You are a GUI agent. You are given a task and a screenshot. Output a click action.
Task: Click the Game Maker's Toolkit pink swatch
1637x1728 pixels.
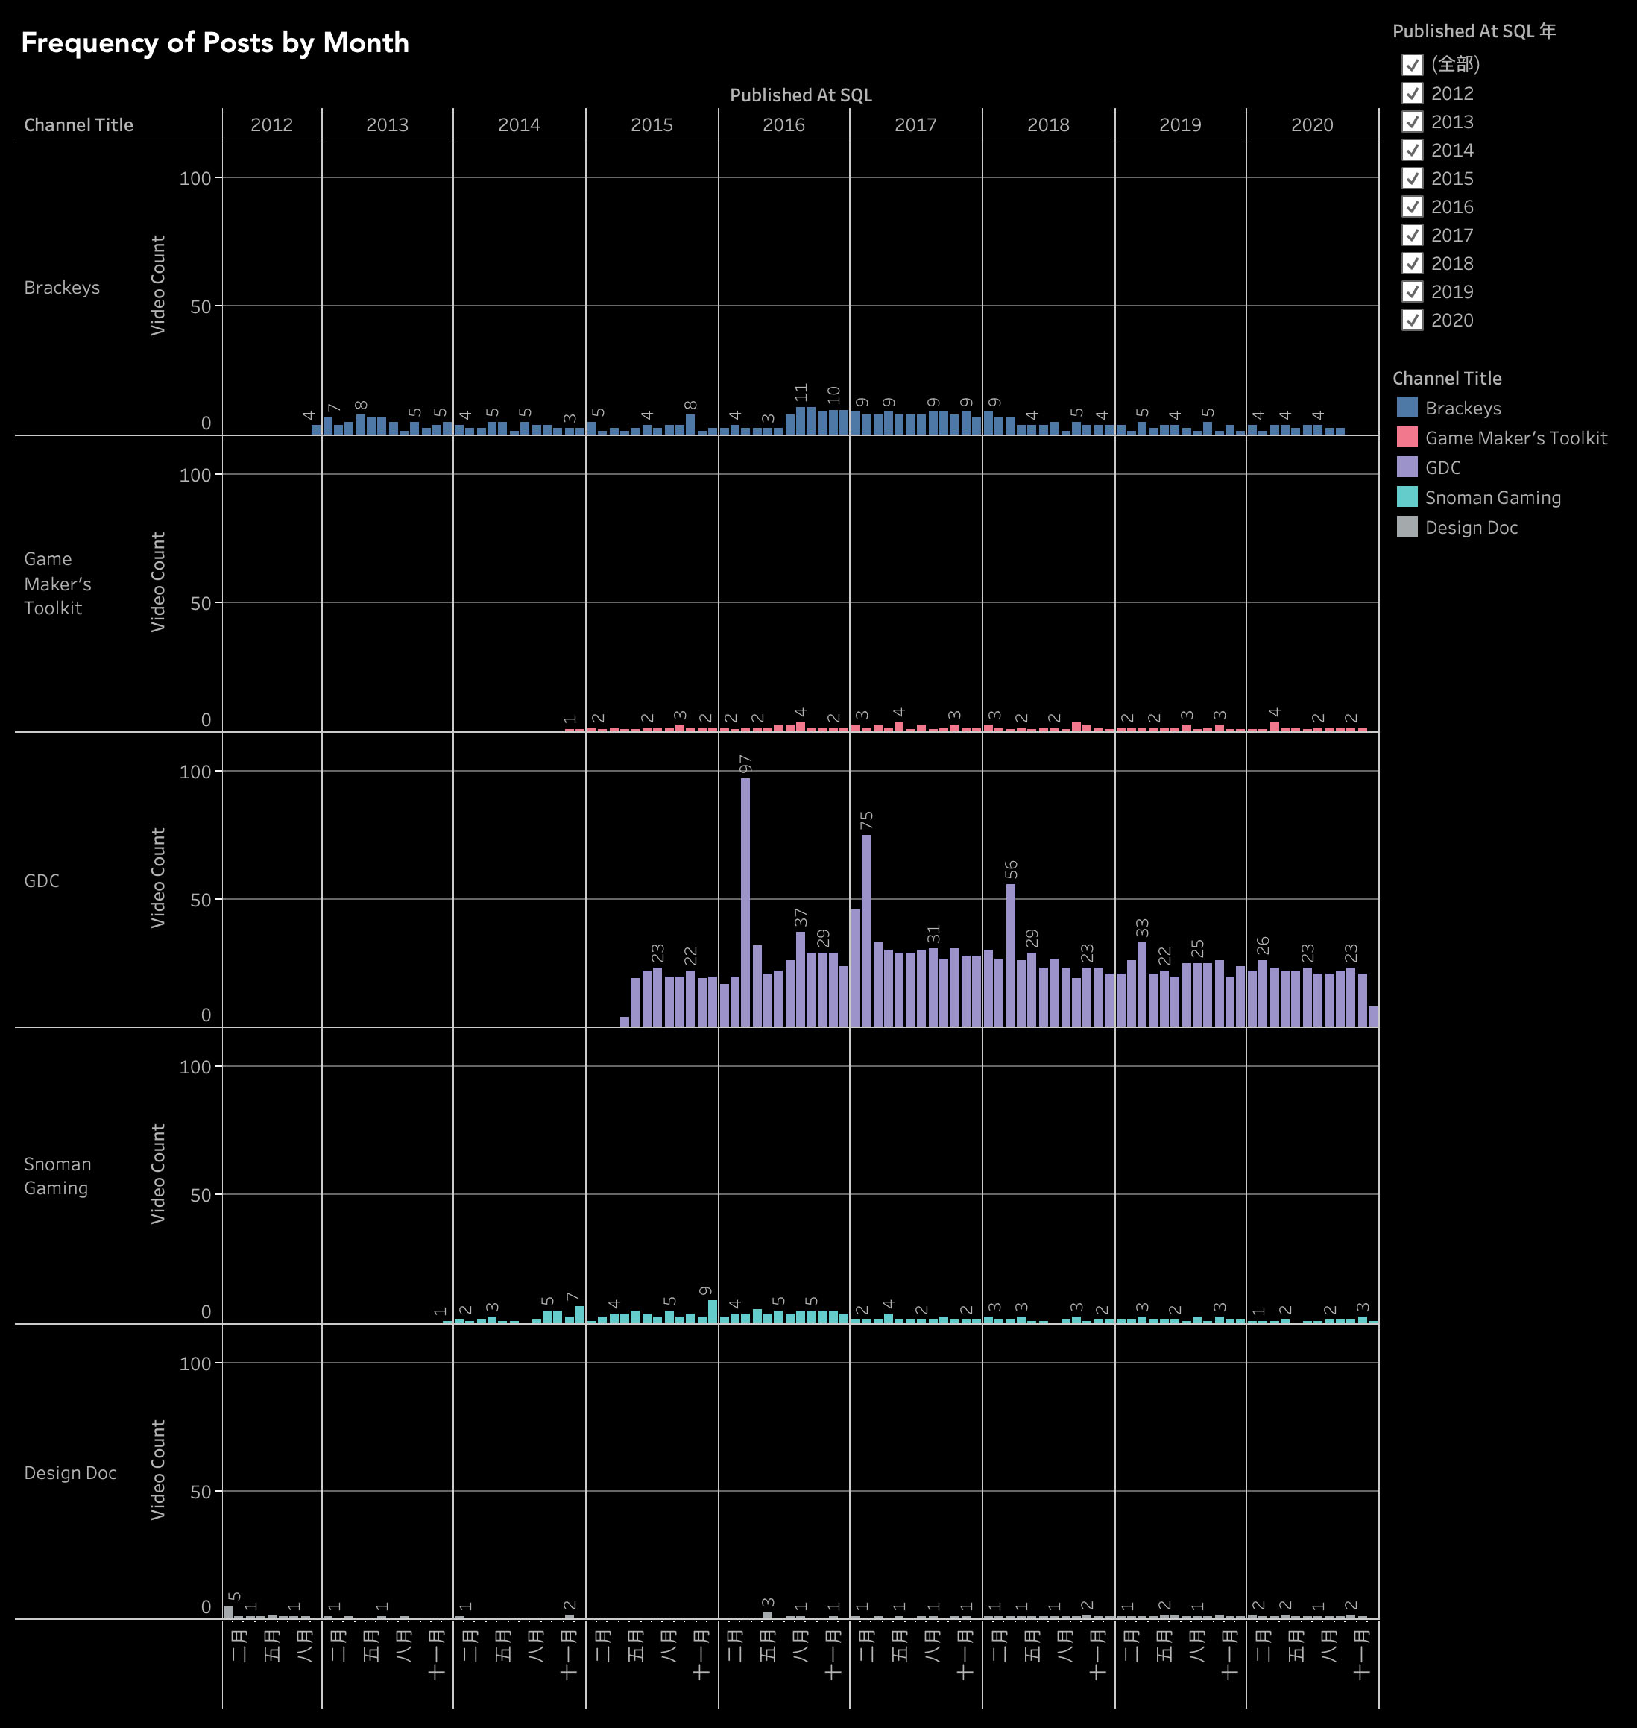click(1407, 438)
